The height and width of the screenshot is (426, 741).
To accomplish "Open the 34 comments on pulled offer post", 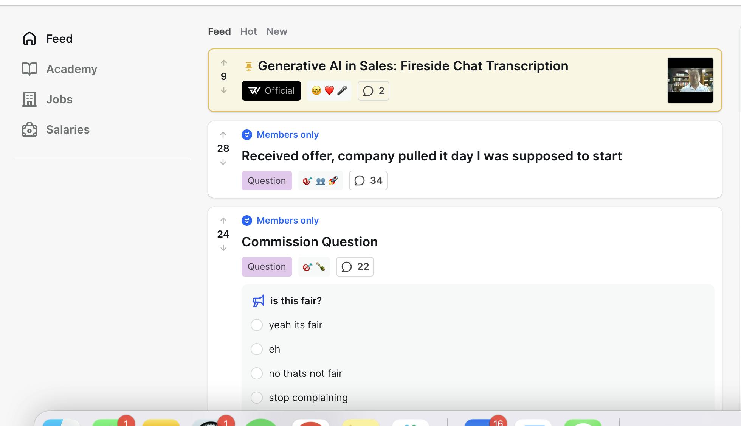I will [x=368, y=180].
